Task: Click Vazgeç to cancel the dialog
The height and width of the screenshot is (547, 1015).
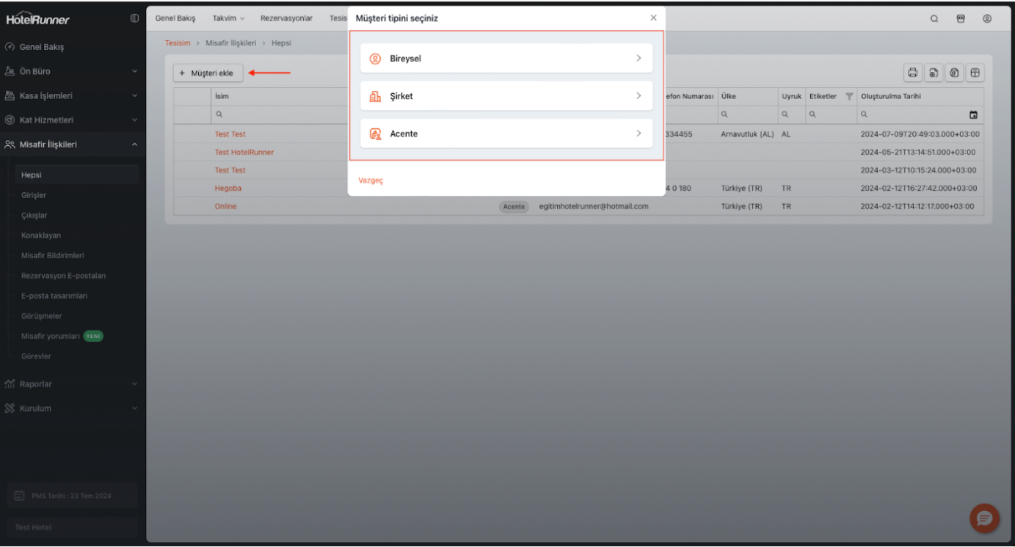Action: [x=371, y=180]
